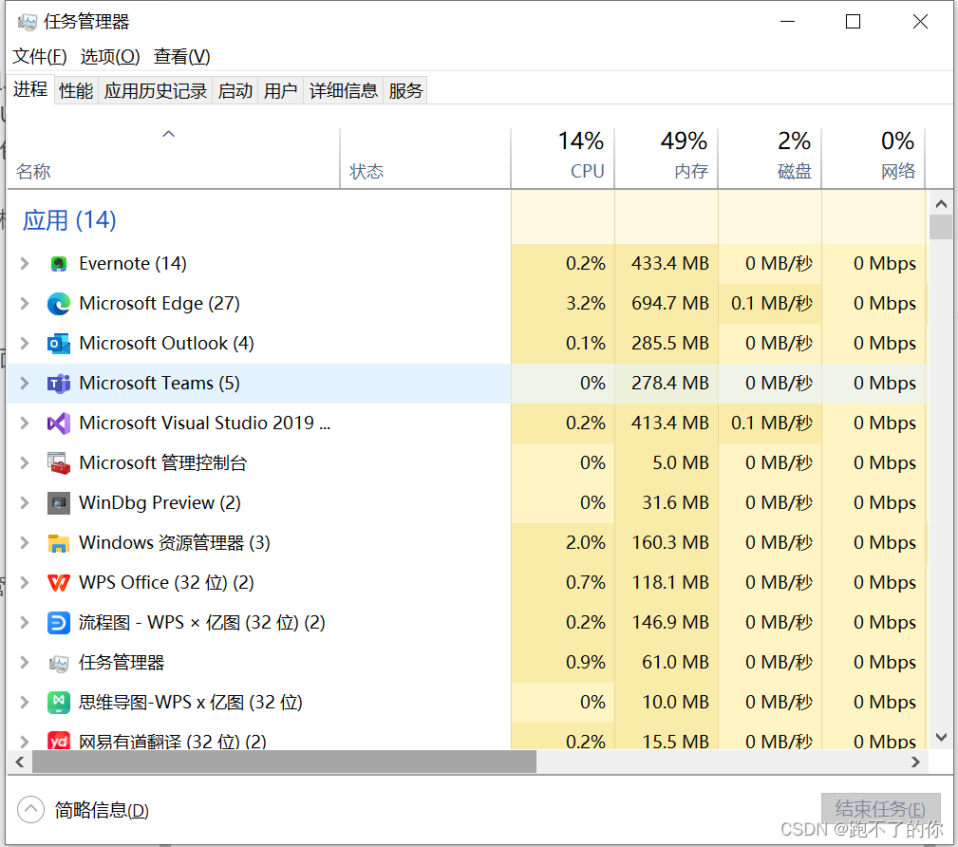The image size is (958, 847).
Task: Expand the Visual Studio 2019 group
Action: click(25, 423)
